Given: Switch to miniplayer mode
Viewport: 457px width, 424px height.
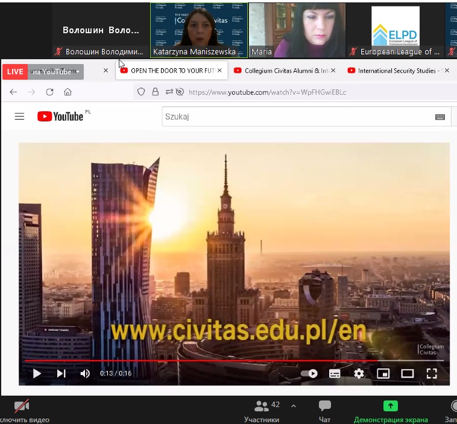Looking at the screenshot, I should pos(383,373).
